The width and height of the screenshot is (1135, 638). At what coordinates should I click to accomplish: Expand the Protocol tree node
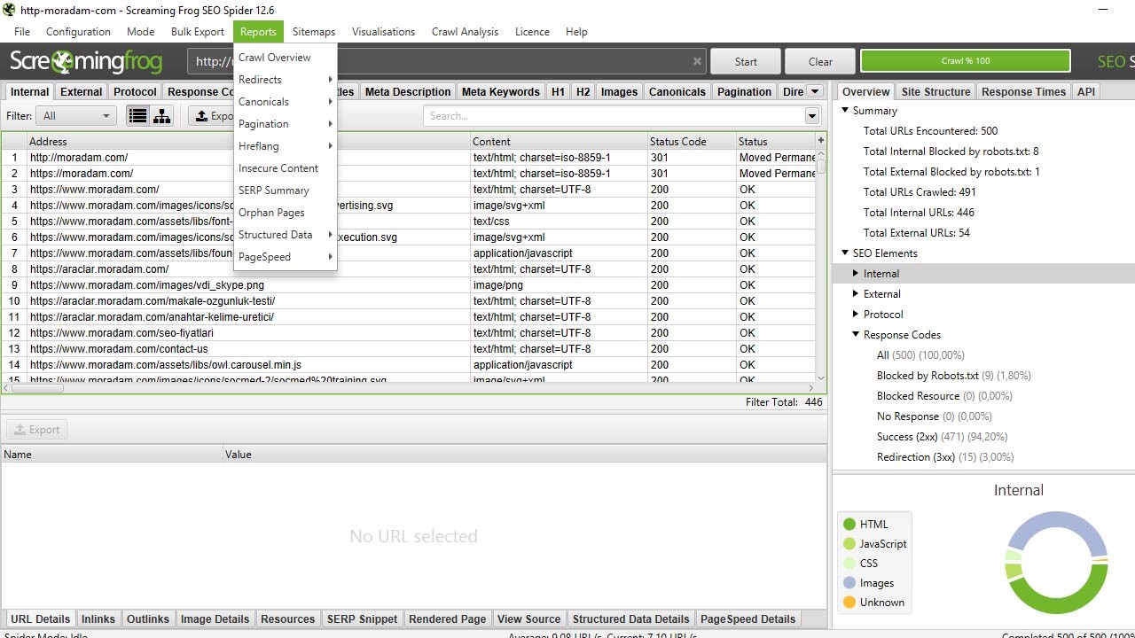point(856,315)
